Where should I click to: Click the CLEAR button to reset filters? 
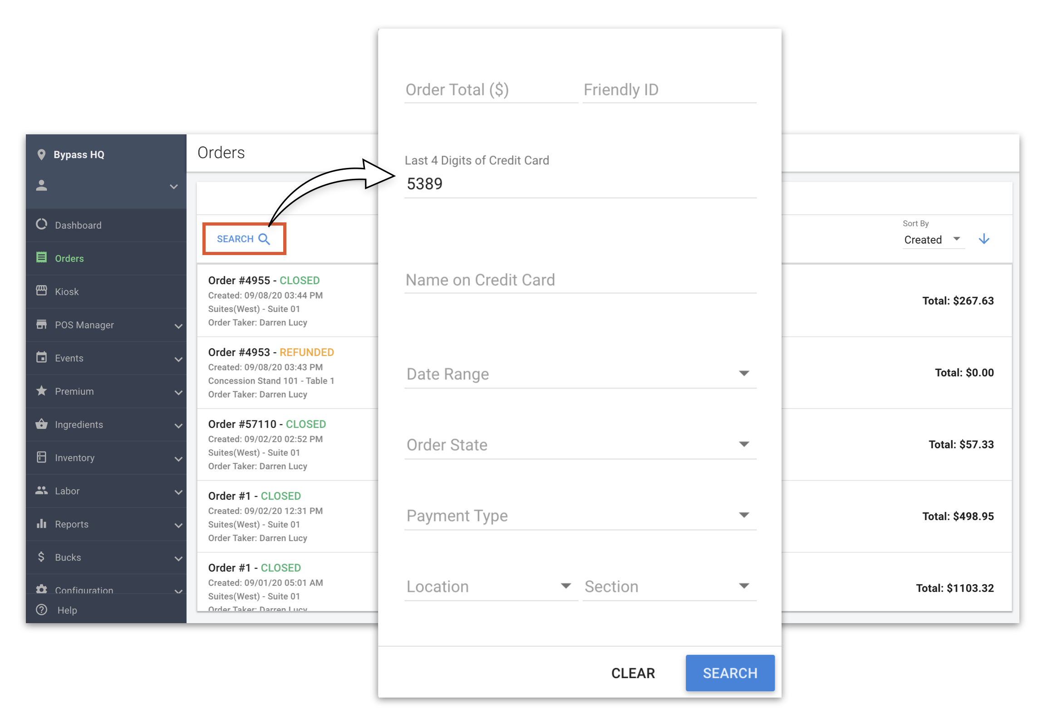(634, 674)
